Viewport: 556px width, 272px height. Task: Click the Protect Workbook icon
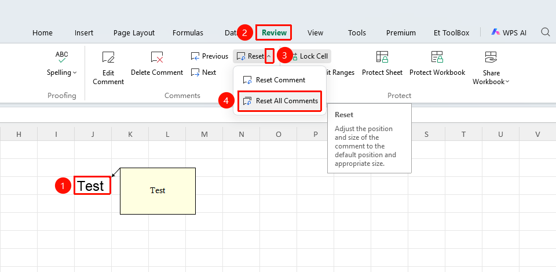(437, 57)
